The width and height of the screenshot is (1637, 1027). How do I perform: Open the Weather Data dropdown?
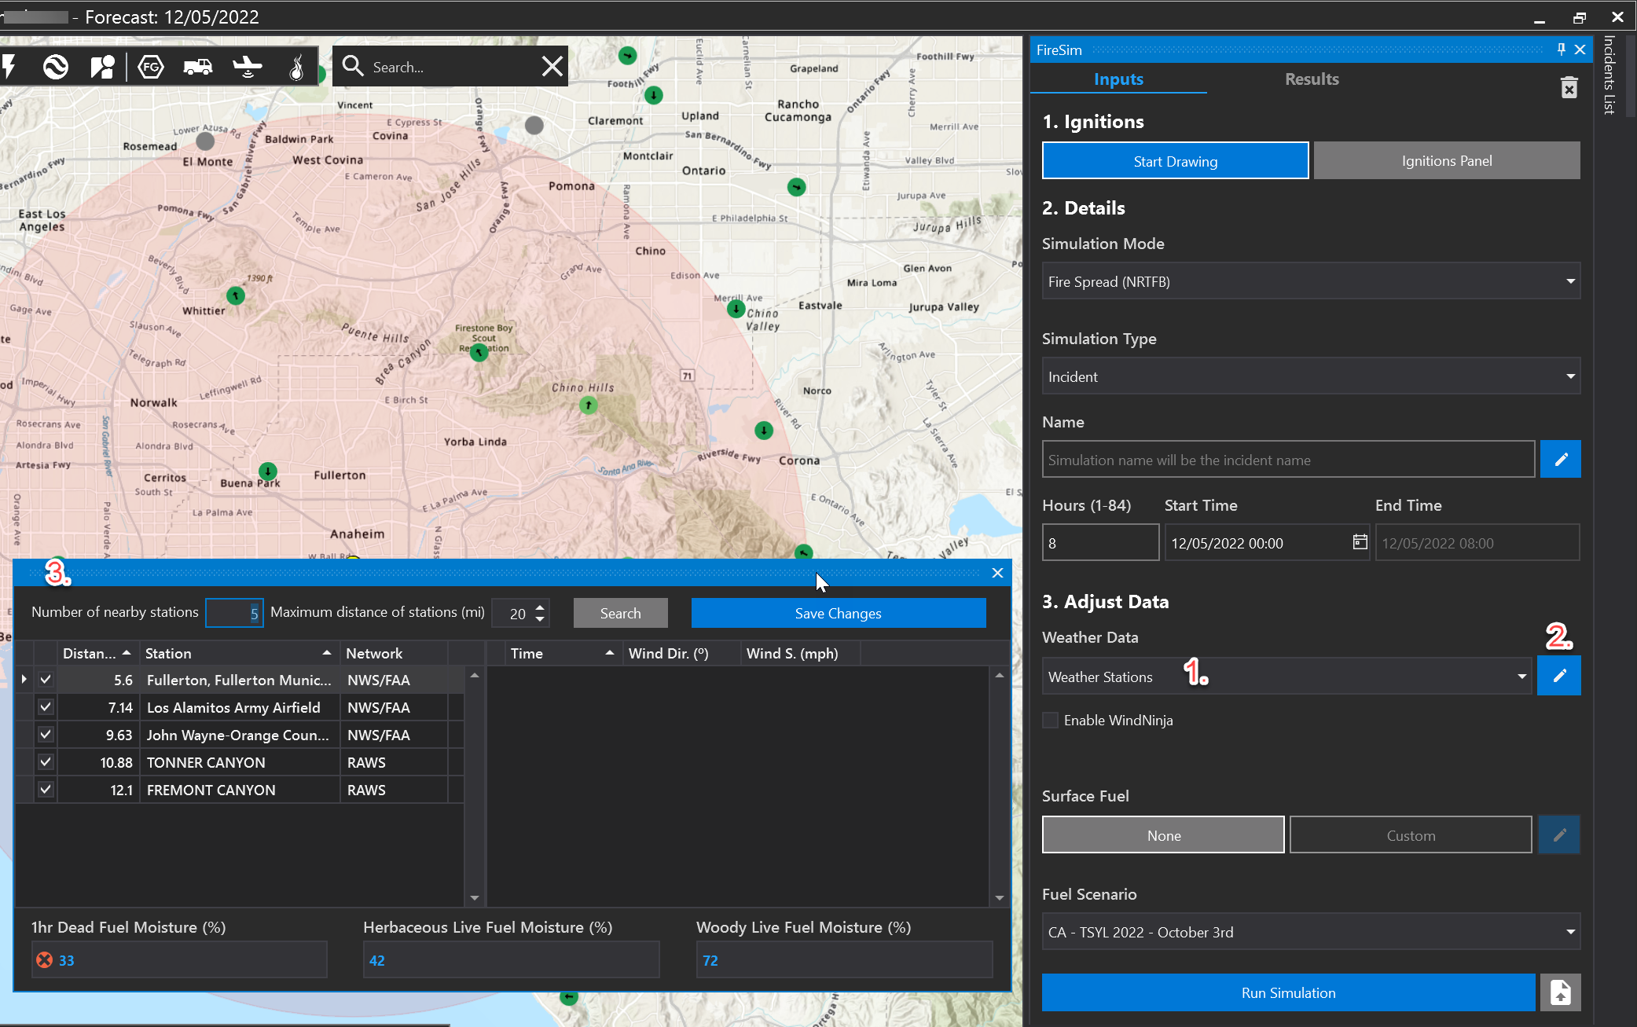click(1286, 677)
